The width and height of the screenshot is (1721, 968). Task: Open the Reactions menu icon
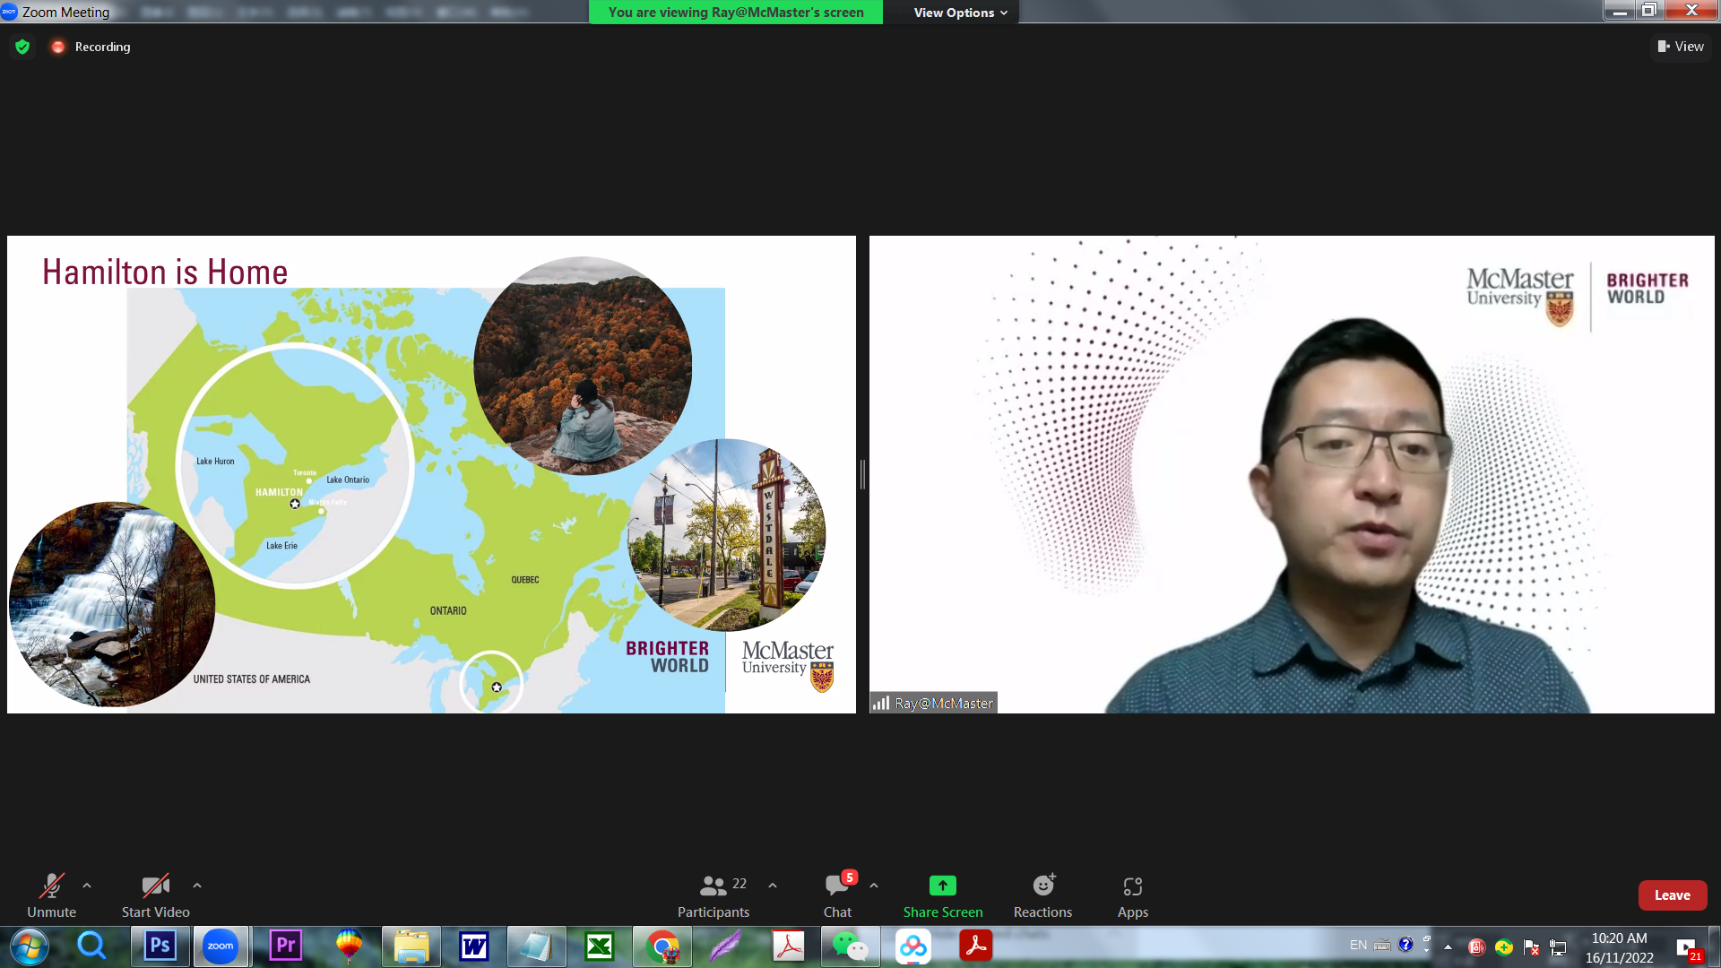[1042, 886]
